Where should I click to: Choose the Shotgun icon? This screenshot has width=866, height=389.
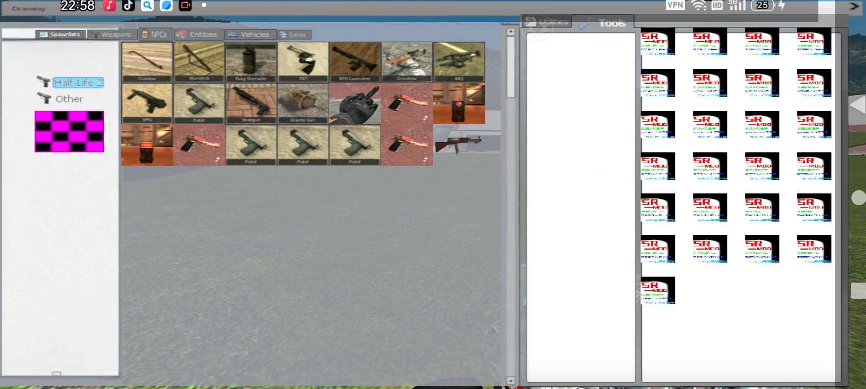pyautogui.click(x=251, y=104)
